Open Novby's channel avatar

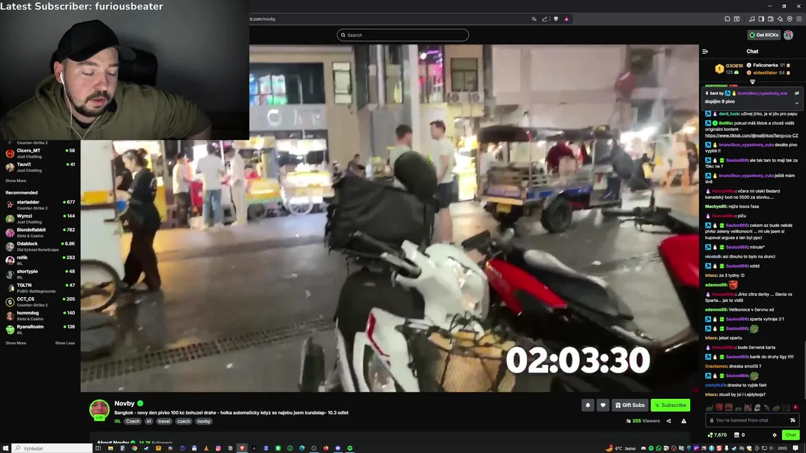[x=99, y=409]
